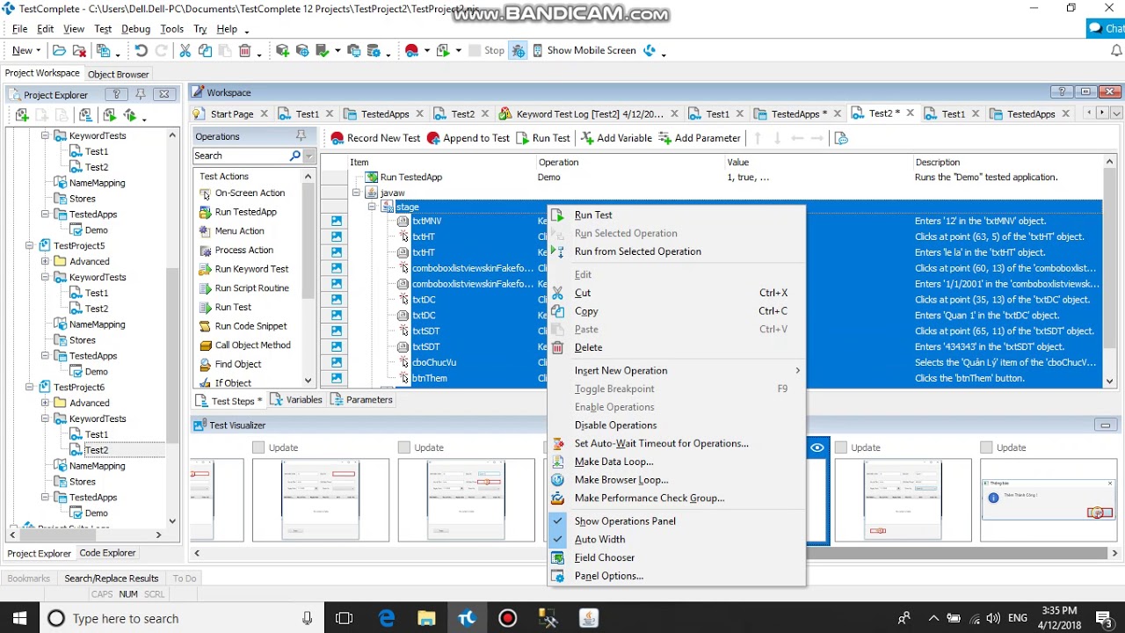
Task: Collapse the TestProject6 node
Action: pyautogui.click(x=29, y=388)
